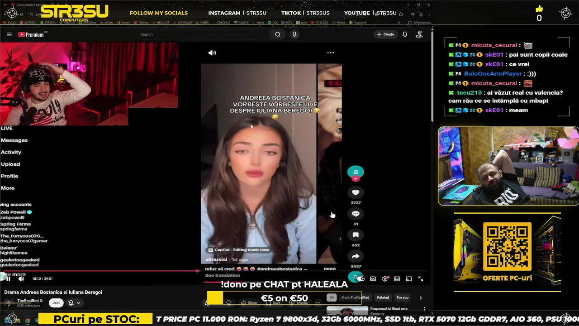Open Spring Farma following account
Screen dimensions: 579x326
15,226
